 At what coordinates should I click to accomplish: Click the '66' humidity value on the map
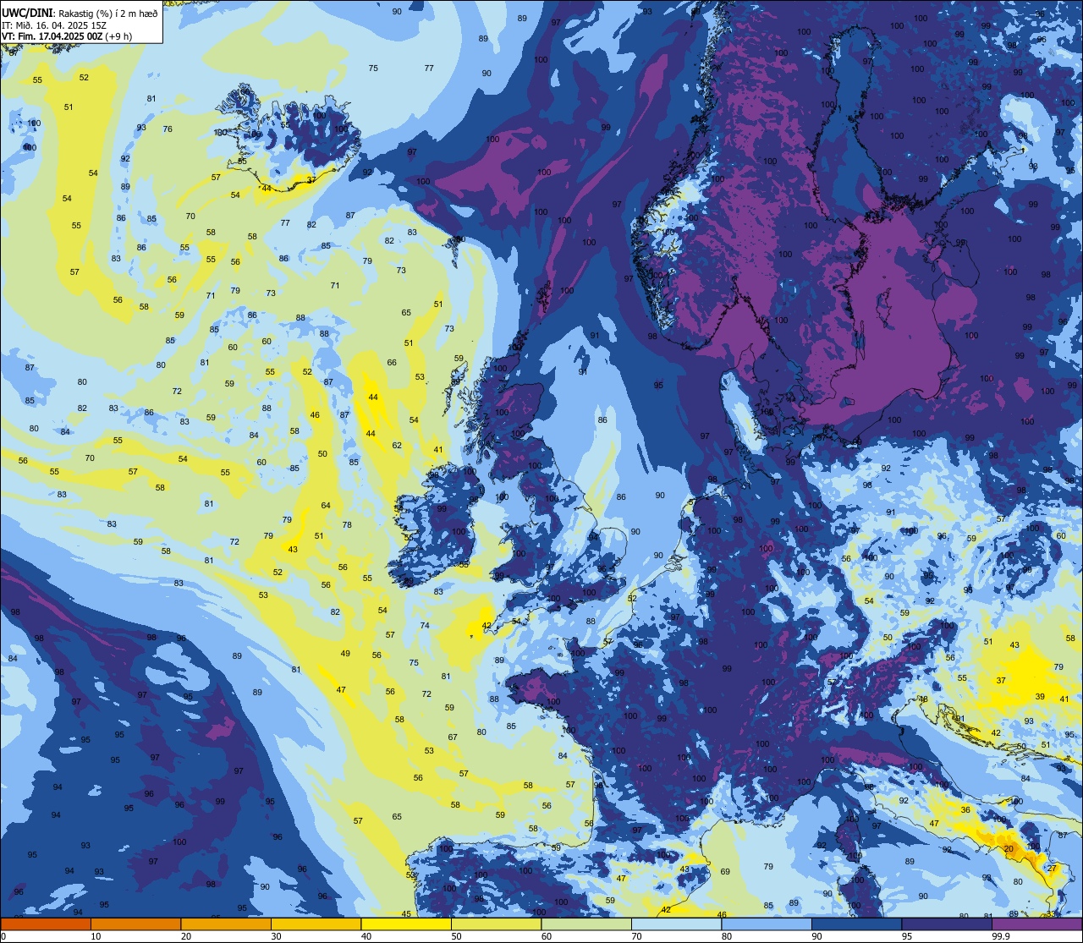pyautogui.click(x=392, y=363)
